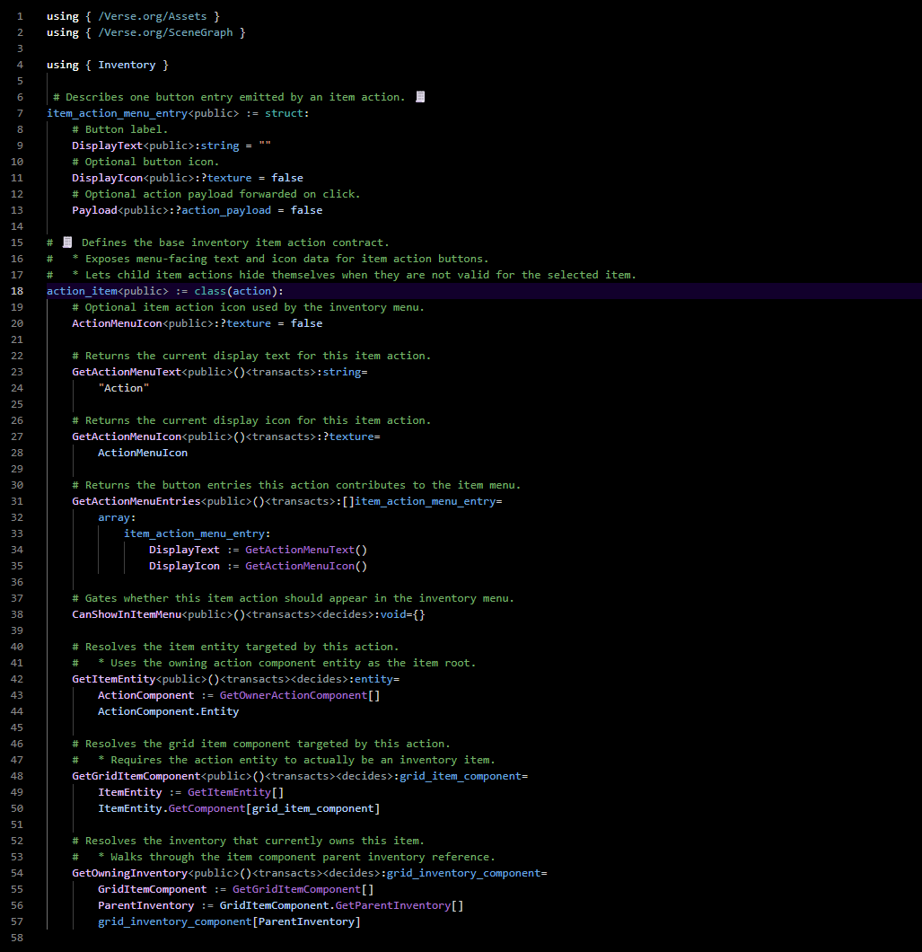This screenshot has height=952, width=922.
Task: Click the "ActionMenuIcon" return value on line 28
Action: click(x=143, y=453)
